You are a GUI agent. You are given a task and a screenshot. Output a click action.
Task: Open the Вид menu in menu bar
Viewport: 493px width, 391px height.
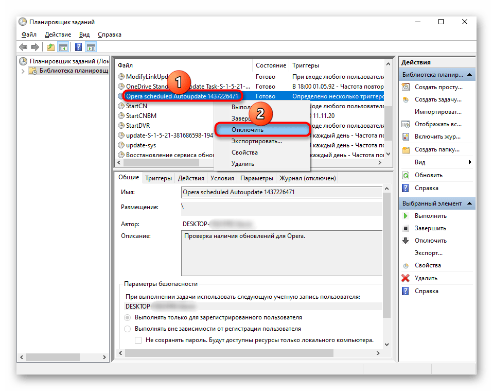(84, 35)
